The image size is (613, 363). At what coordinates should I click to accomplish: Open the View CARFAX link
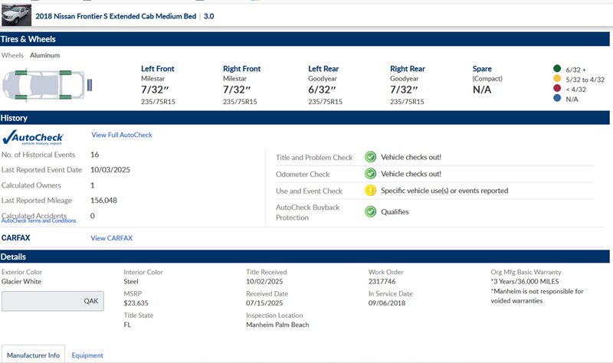point(111,238)
